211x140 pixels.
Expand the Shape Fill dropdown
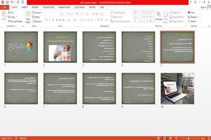(175, 13)
